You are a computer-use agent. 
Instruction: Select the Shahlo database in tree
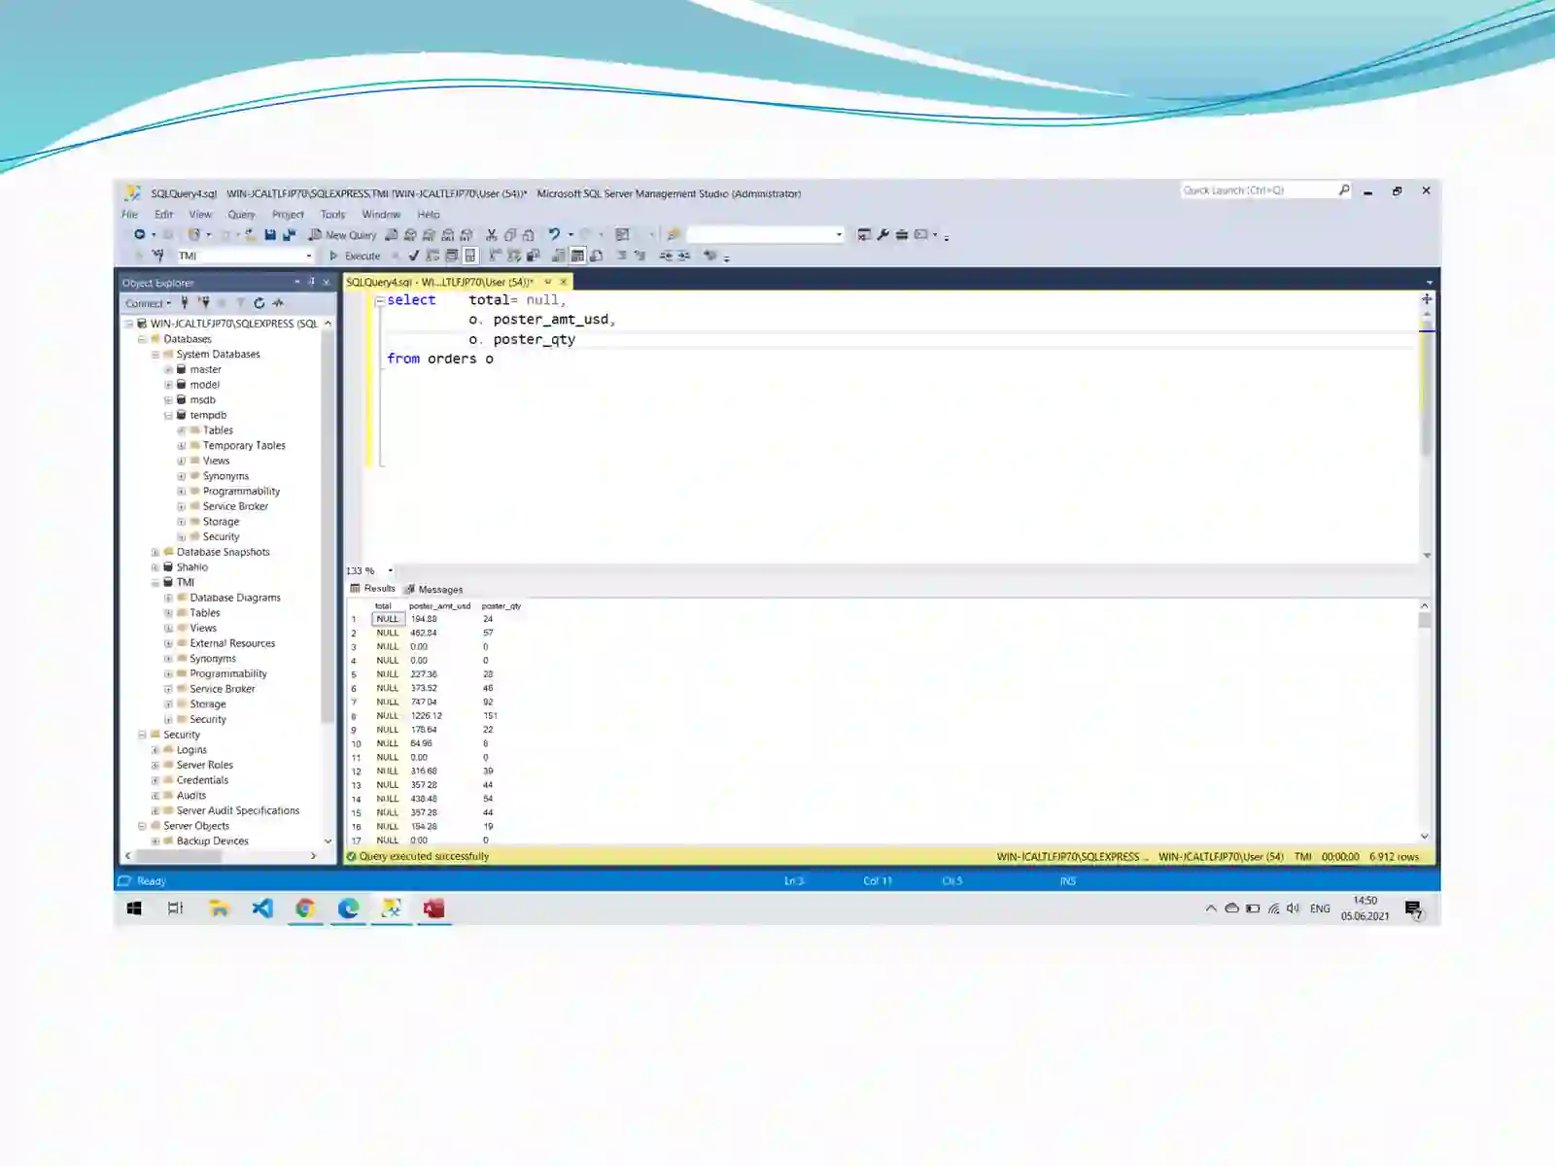tap(192, 567)
